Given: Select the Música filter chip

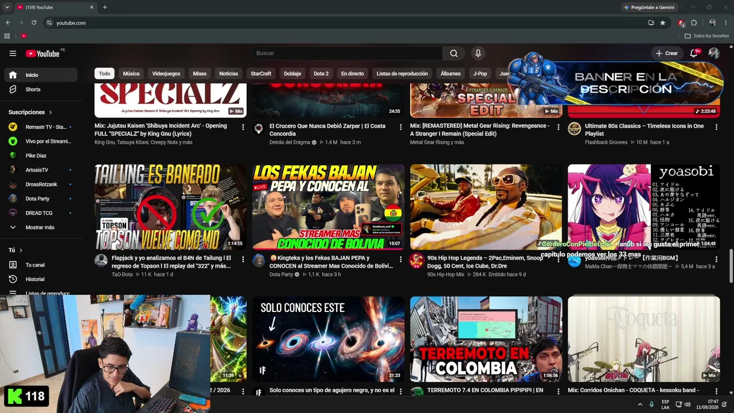Looking at the screenshot, I should [x=131, y=73].
